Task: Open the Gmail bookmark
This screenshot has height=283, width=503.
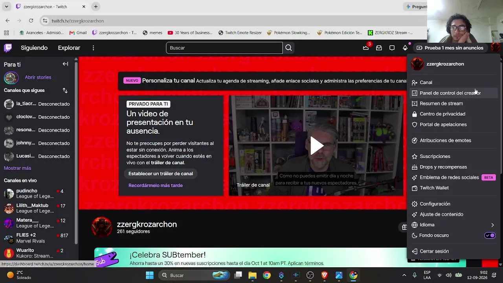Action: 78,33
